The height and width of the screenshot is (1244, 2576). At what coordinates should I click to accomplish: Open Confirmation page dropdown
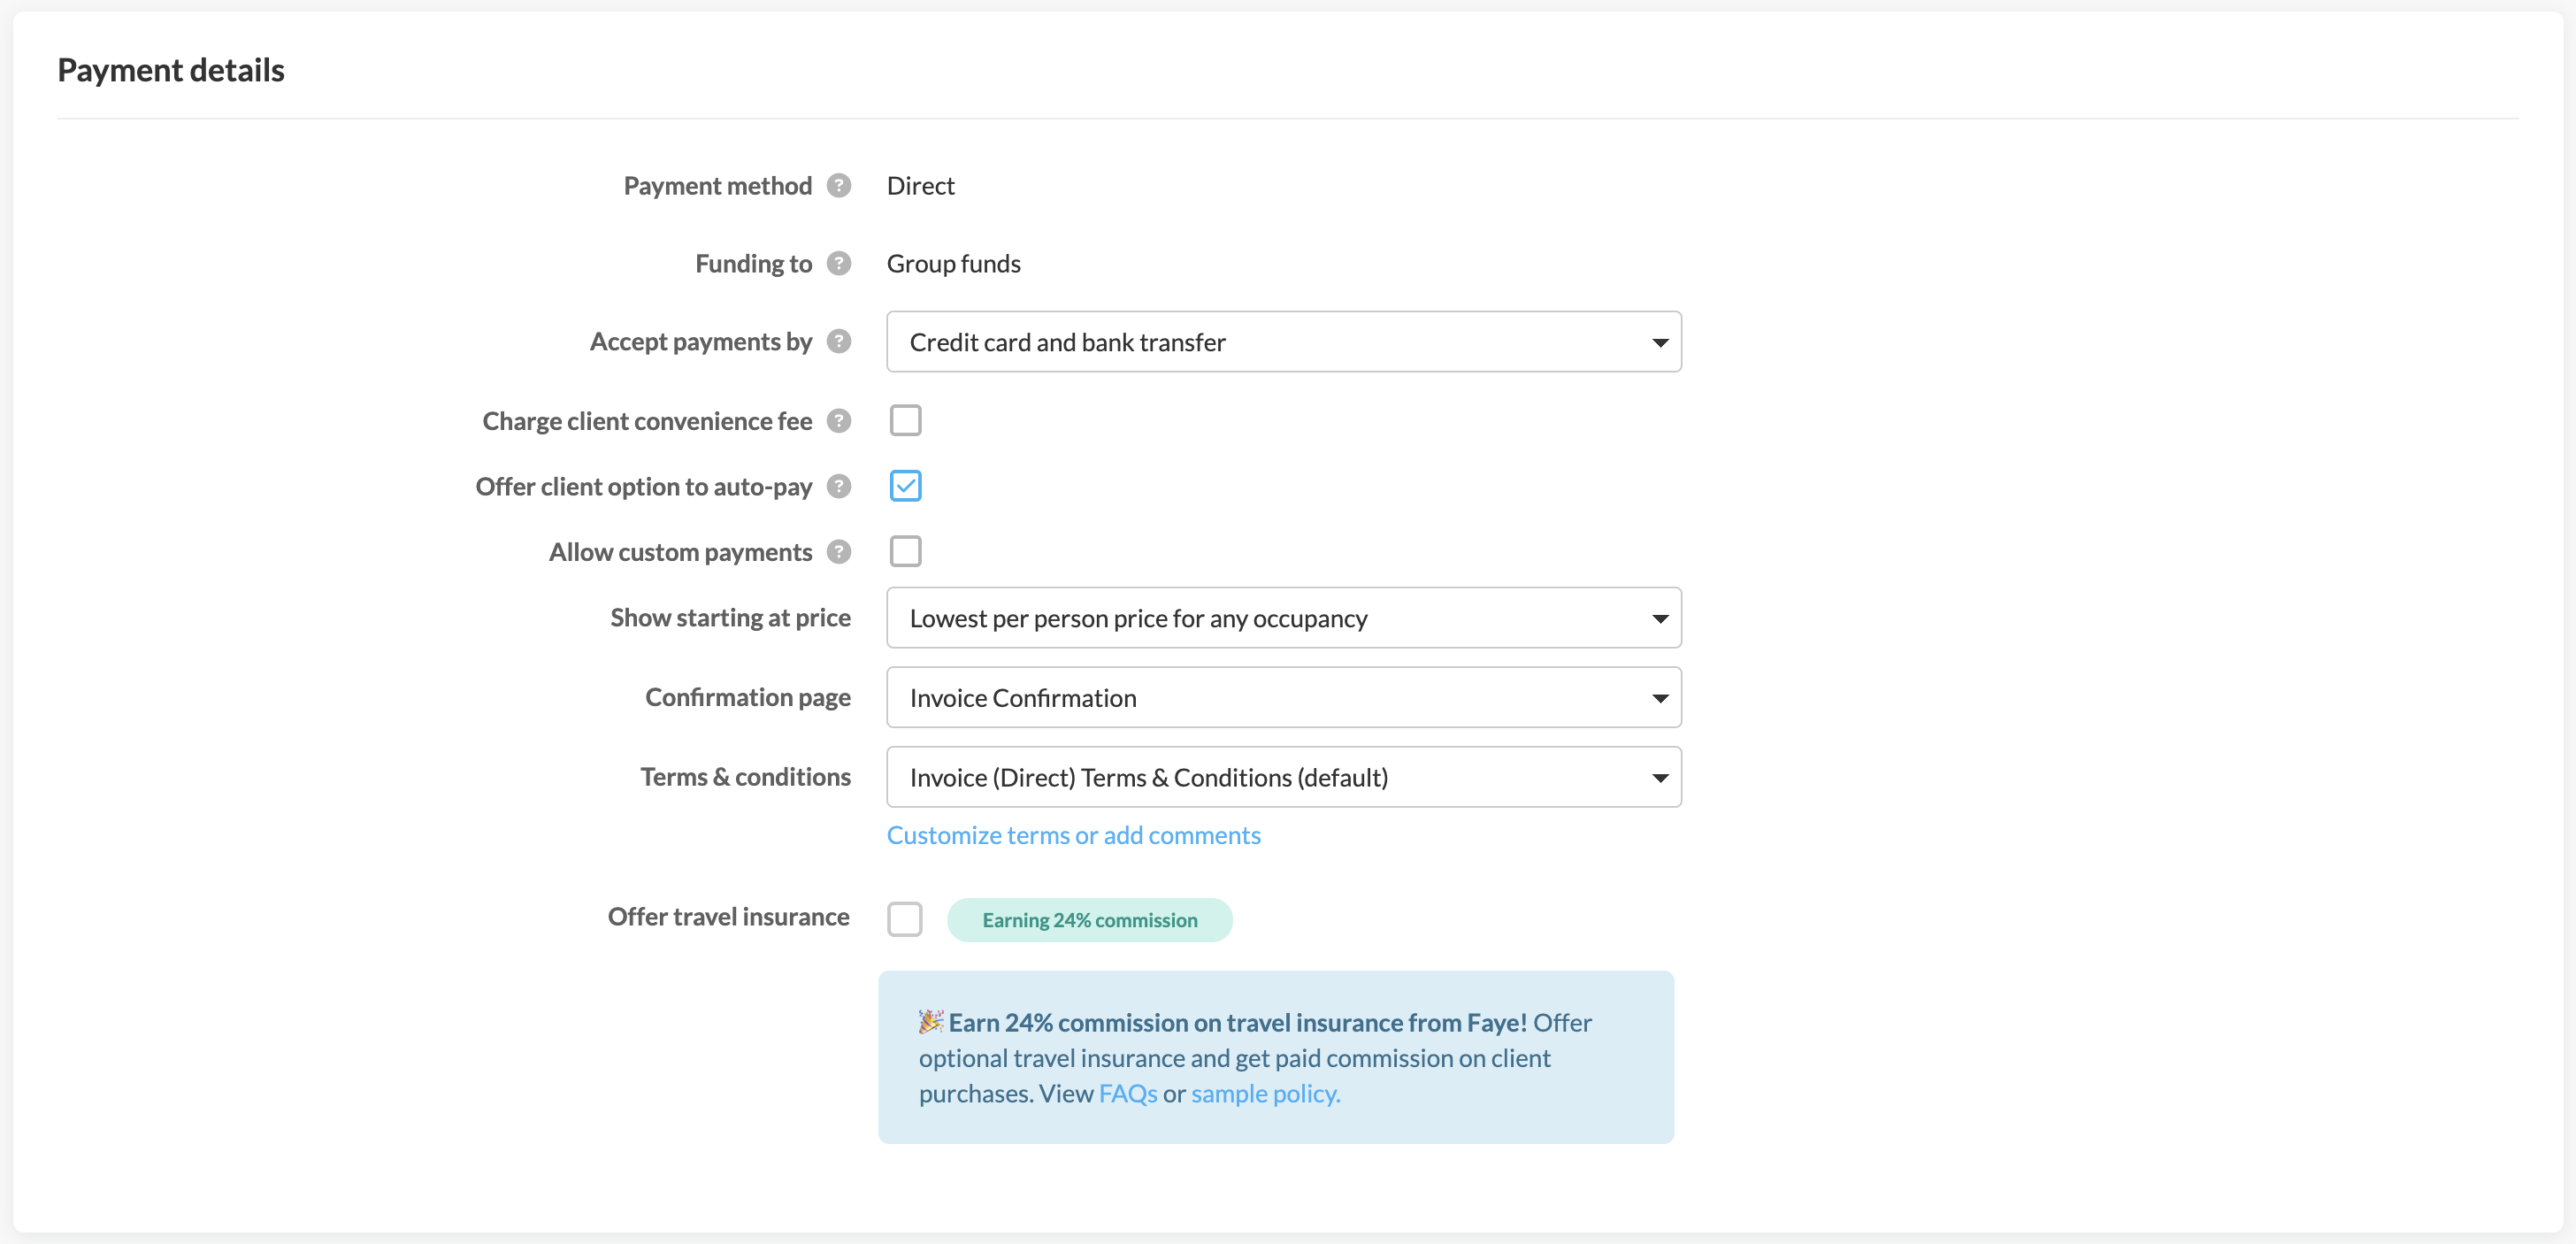coord(1282,698)
